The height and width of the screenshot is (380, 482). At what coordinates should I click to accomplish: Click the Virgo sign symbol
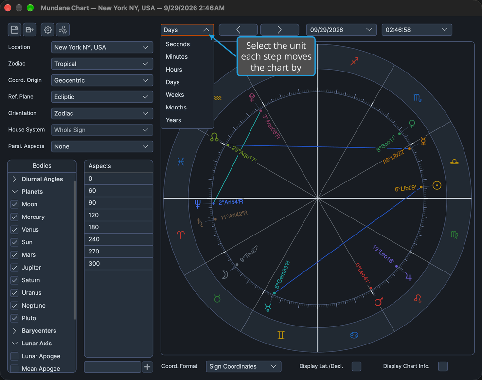(454, 235)
